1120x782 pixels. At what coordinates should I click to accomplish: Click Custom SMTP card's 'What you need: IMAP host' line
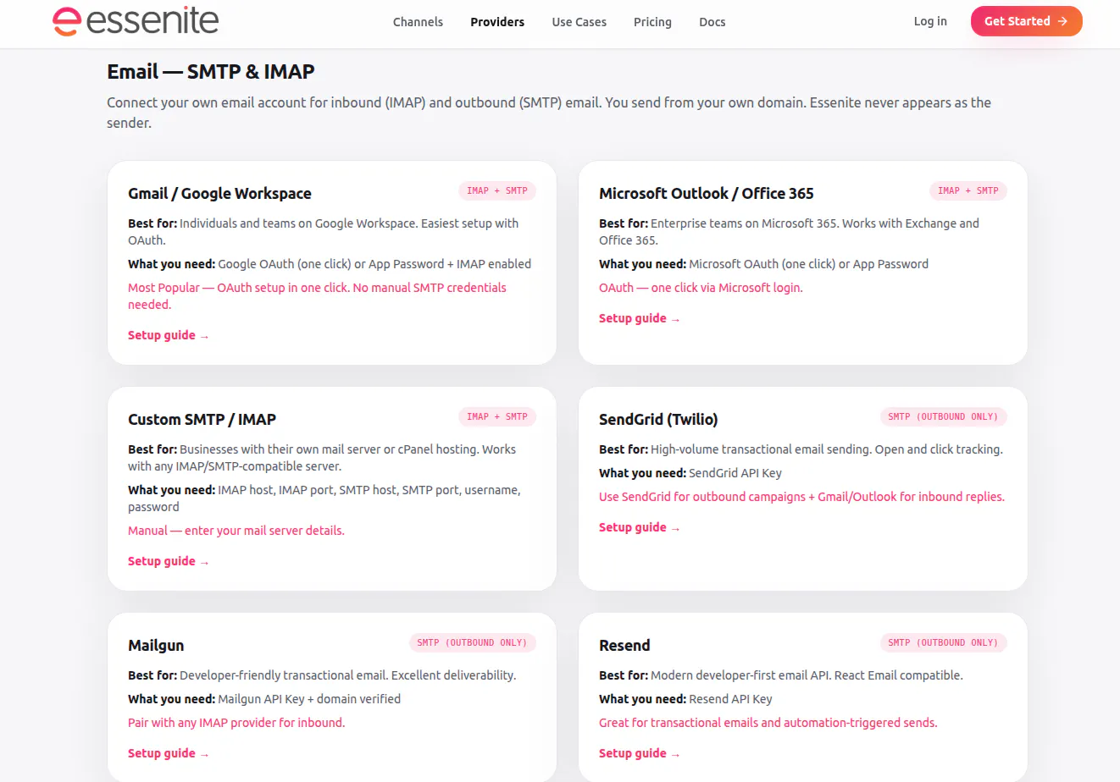[324, 498]
